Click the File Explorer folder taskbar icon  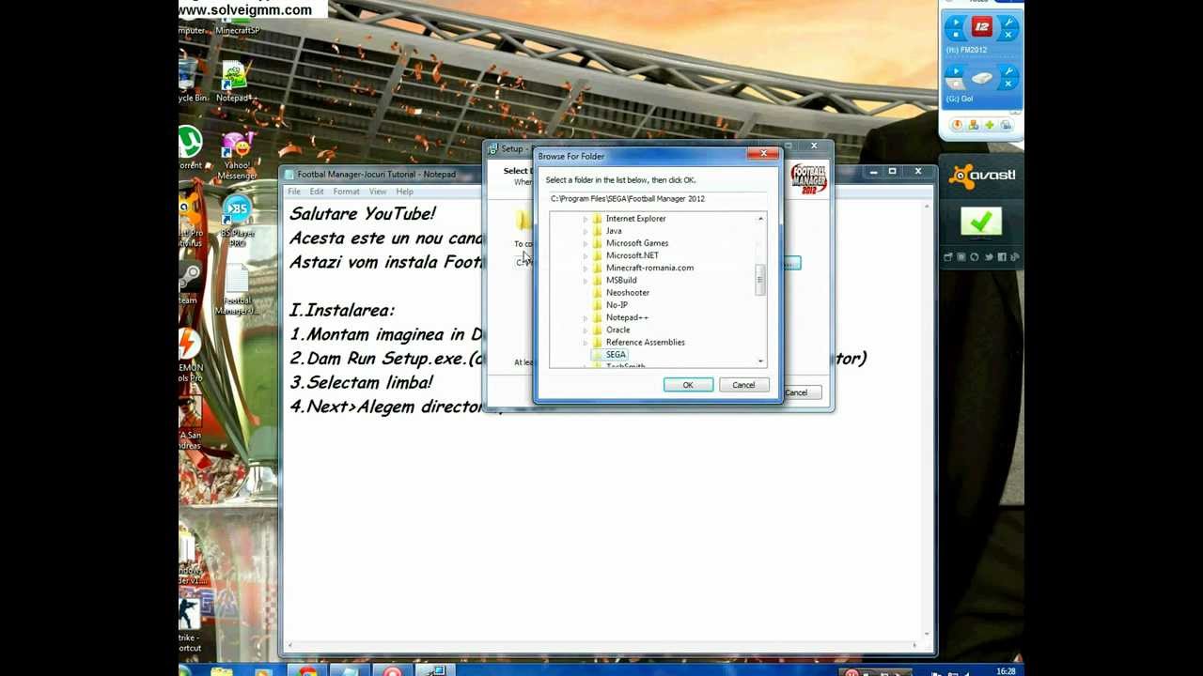pos(222,670)
